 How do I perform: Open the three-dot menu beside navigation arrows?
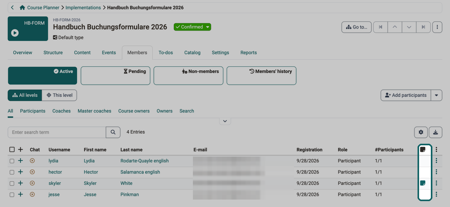pos(437,27)
